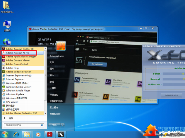The width and height of the screenshot is (185, 138).
Task: Click 【请先阅读】 in Adobe installer window
Action: pos(44,40)
